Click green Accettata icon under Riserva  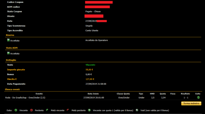8,40
